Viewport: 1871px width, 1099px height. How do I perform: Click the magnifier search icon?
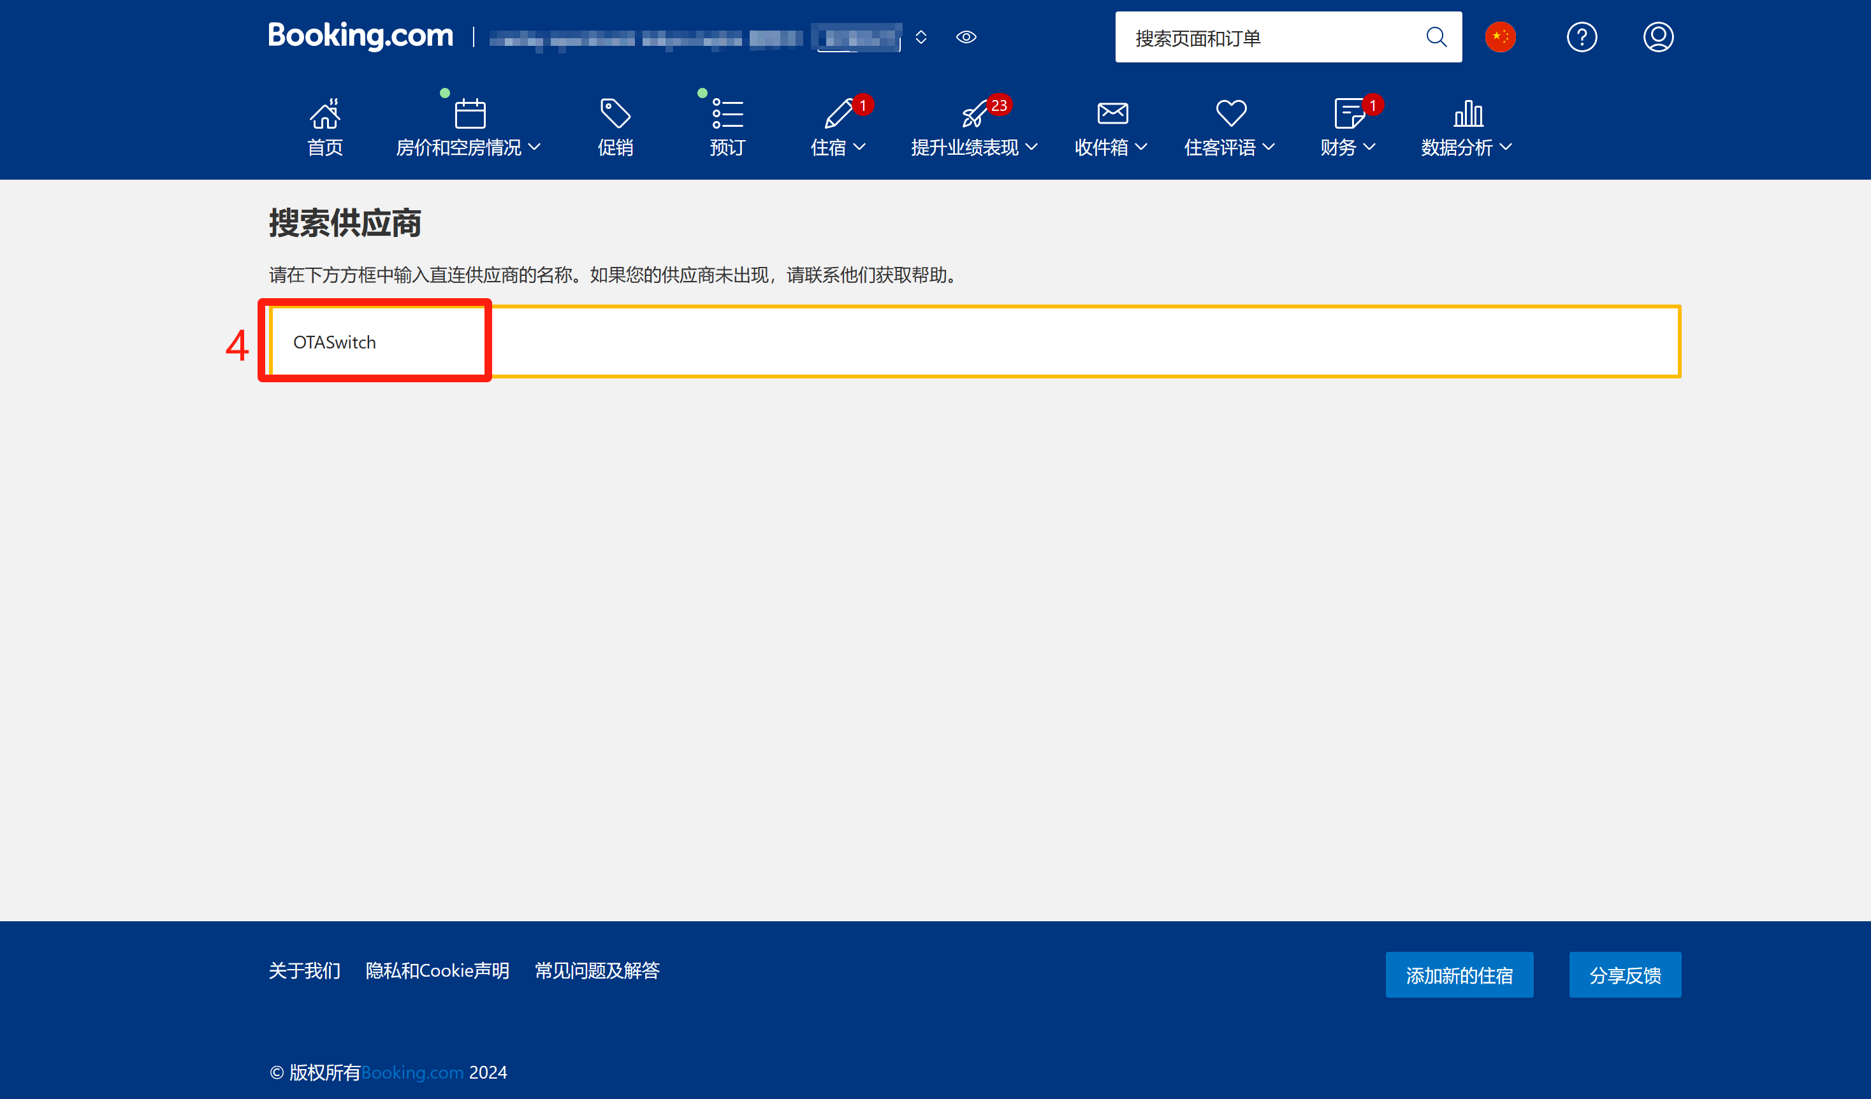1436,37
